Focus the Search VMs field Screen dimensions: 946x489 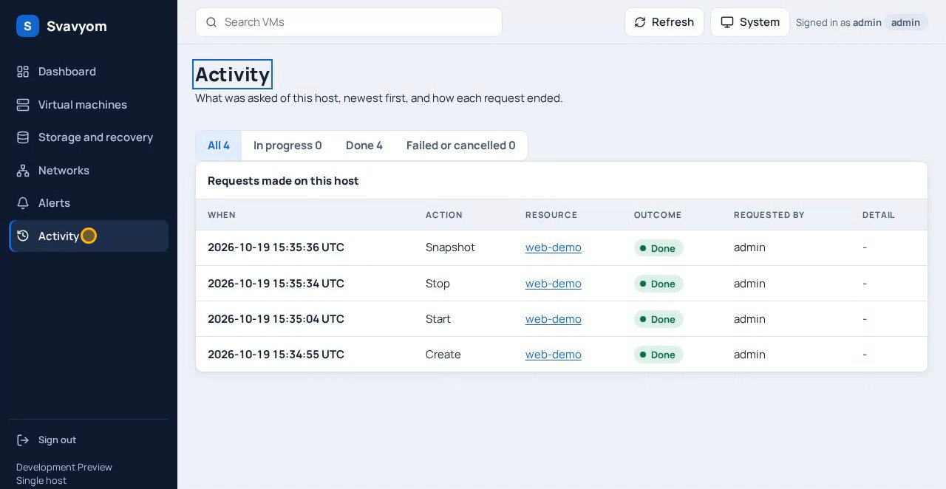[349, 22]
